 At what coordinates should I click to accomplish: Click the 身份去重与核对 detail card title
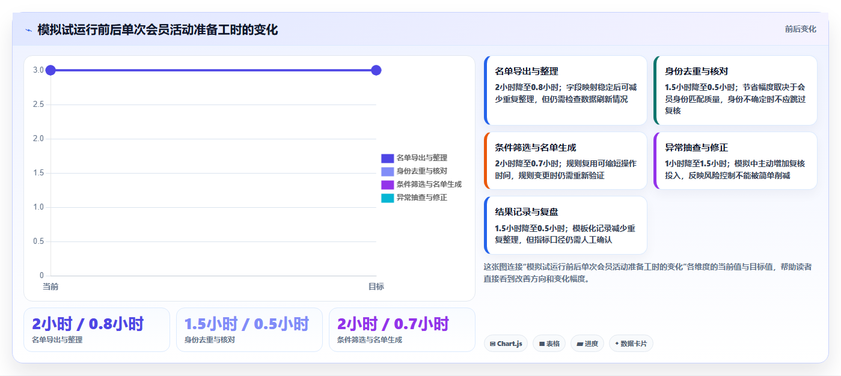697,71
